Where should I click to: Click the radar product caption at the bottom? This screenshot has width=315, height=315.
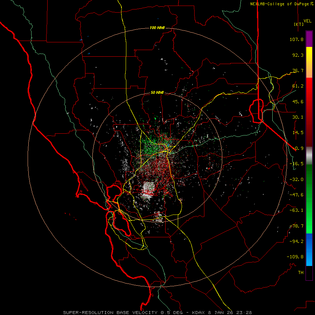pos(157,313)
